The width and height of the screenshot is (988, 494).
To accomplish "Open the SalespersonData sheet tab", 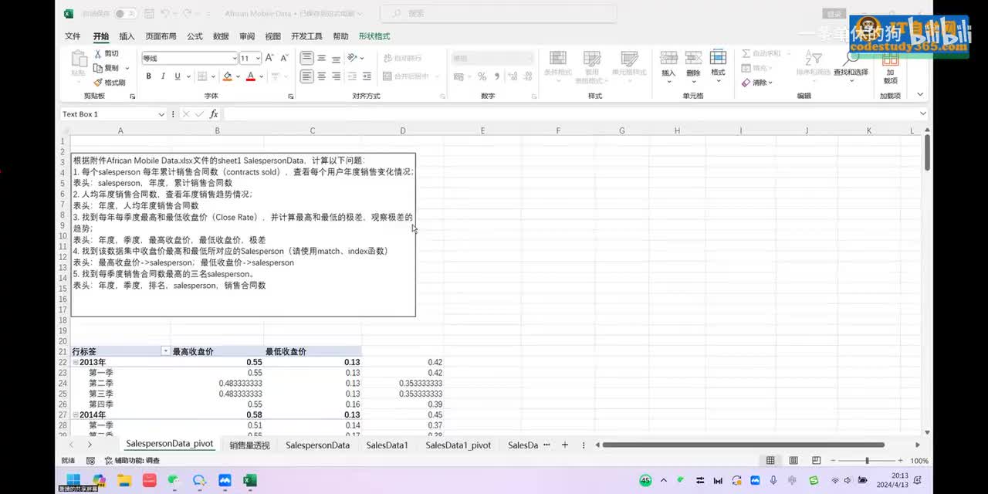I will (317, 445).
